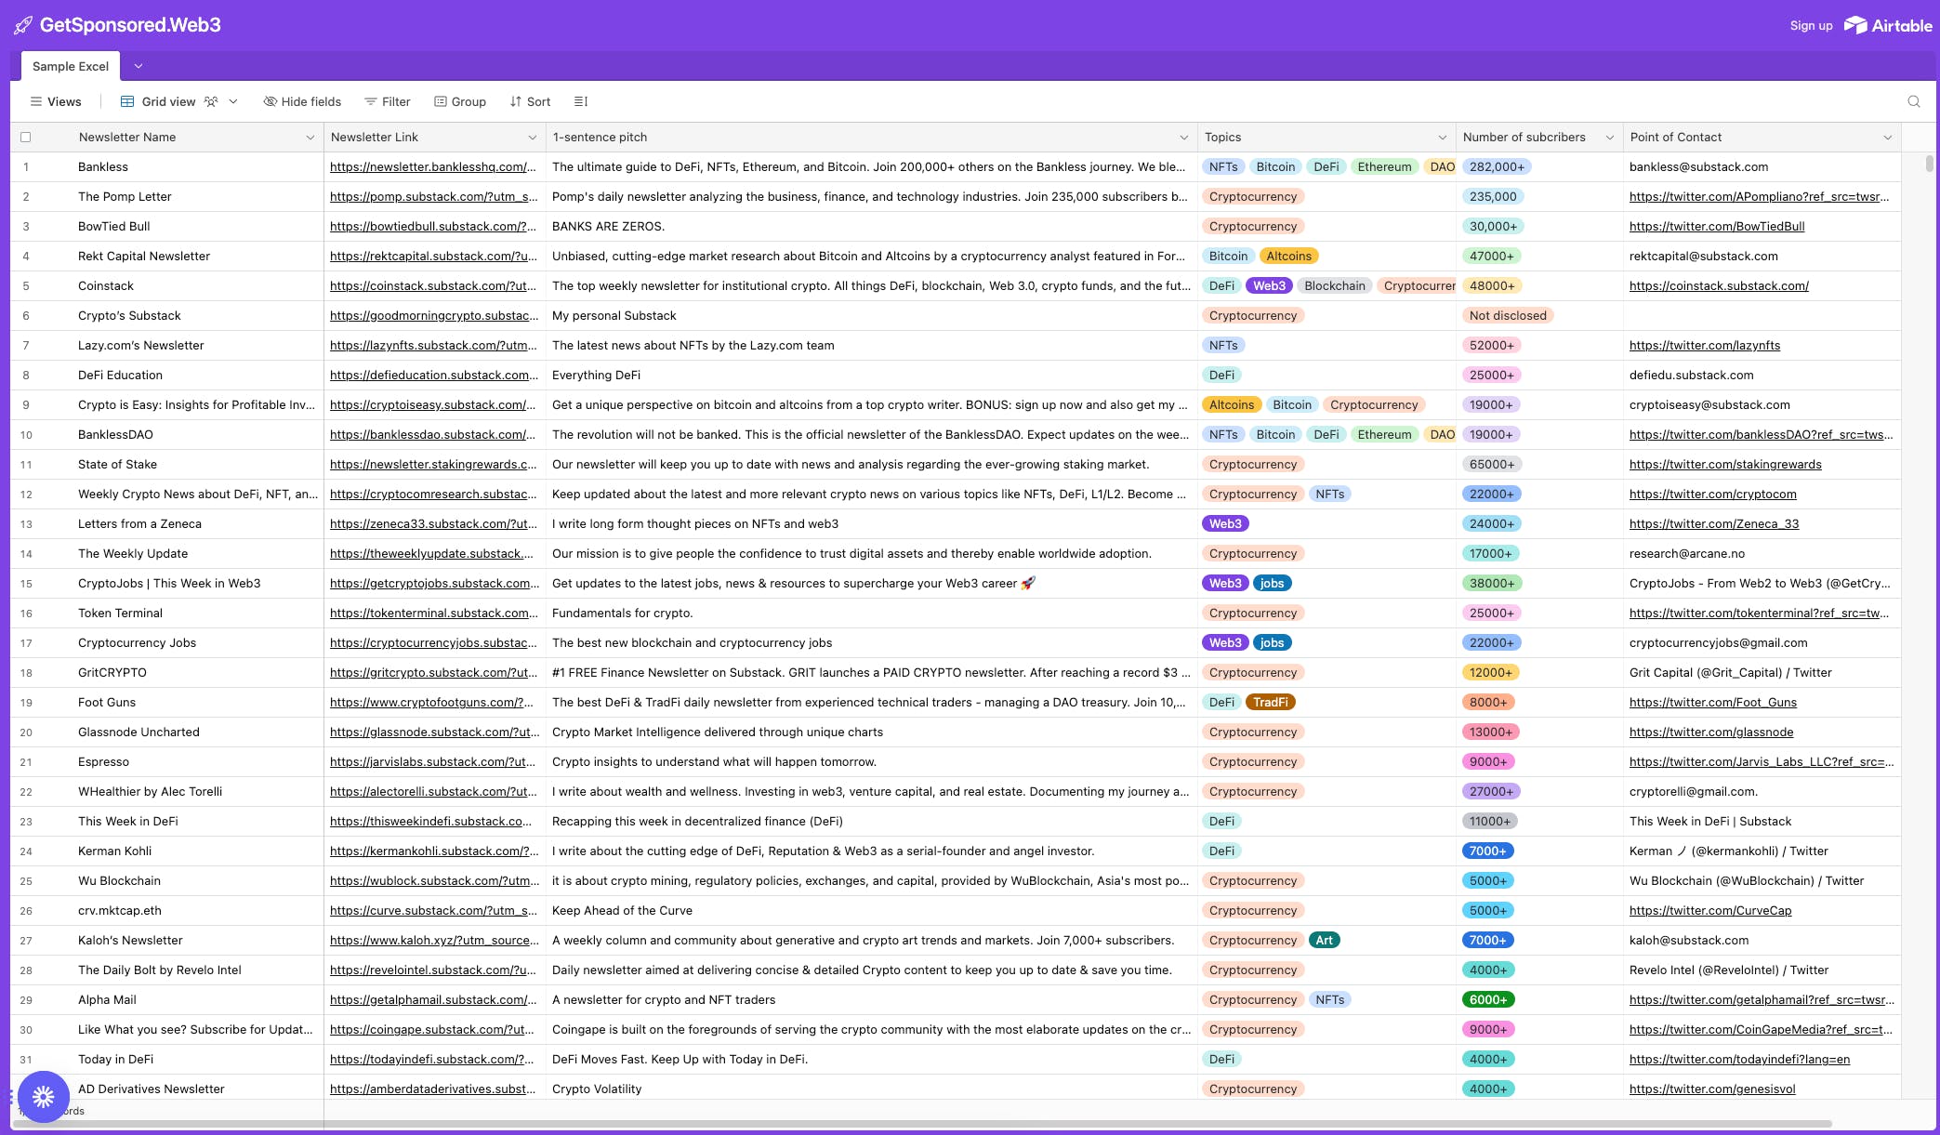Open BowTied Bull Twitter contact link

(1717, 227)
